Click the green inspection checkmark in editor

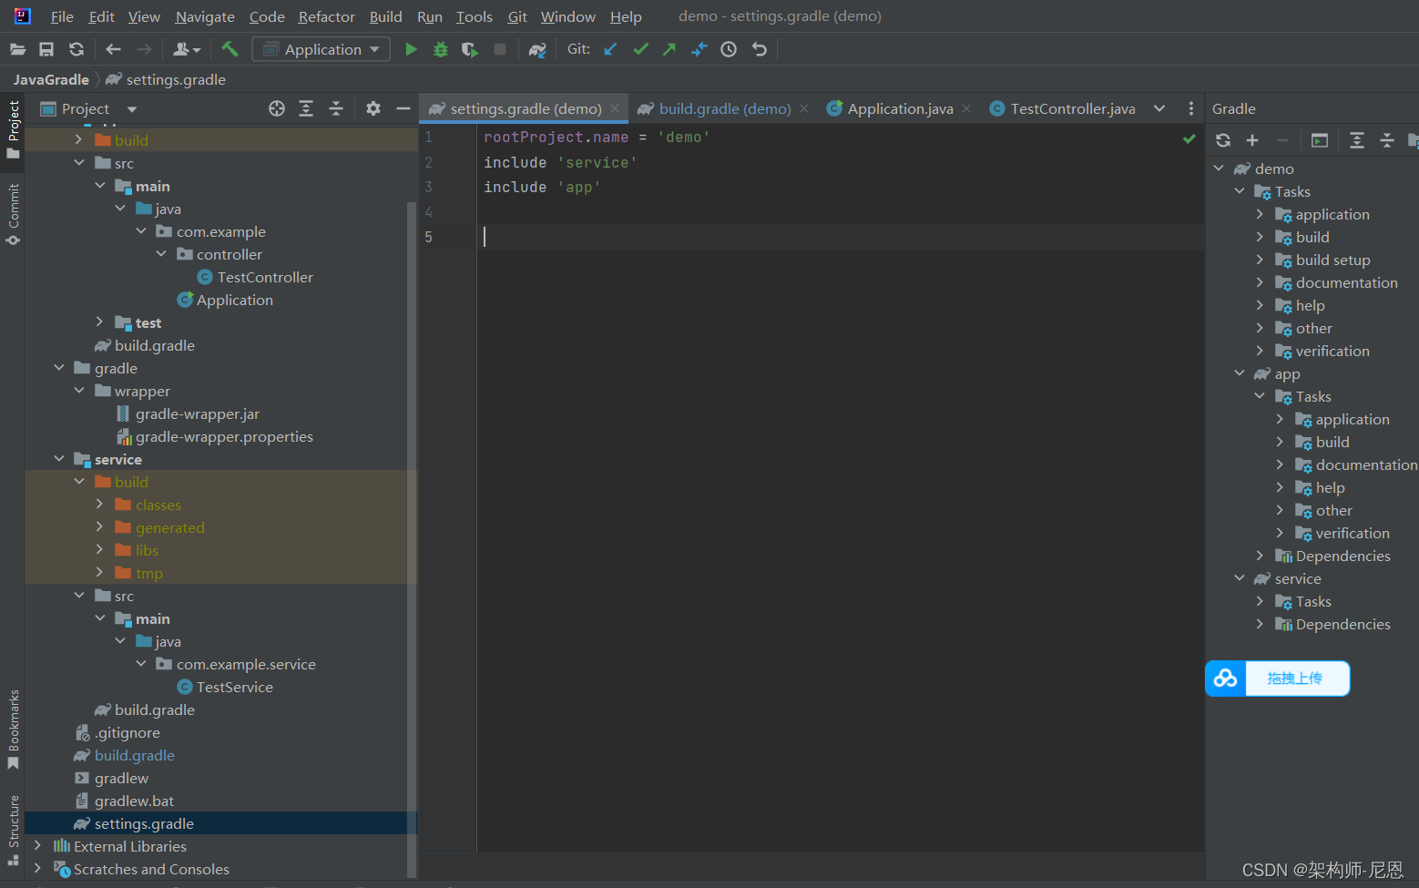(1189, 138)
